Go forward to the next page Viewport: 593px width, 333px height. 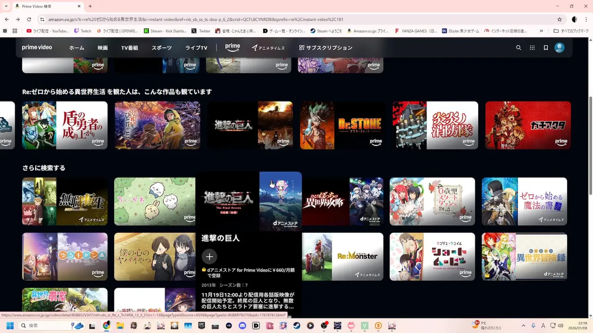pos(18,19)
